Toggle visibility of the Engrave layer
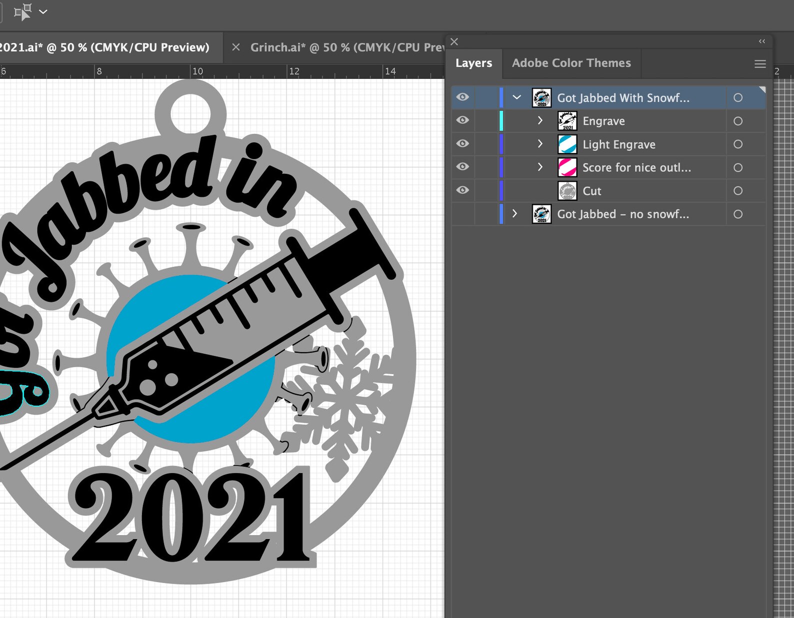 (x=463, y=120)
